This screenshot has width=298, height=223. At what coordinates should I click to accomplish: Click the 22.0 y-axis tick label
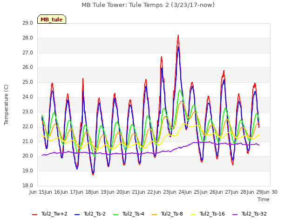point(28,126)
